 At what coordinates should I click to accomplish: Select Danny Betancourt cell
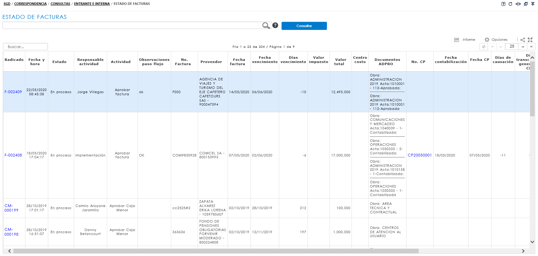point(90,232)
